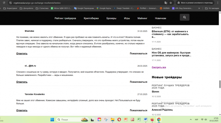Reply to Yaroslav Kovalenko's comment

[22, 110]
